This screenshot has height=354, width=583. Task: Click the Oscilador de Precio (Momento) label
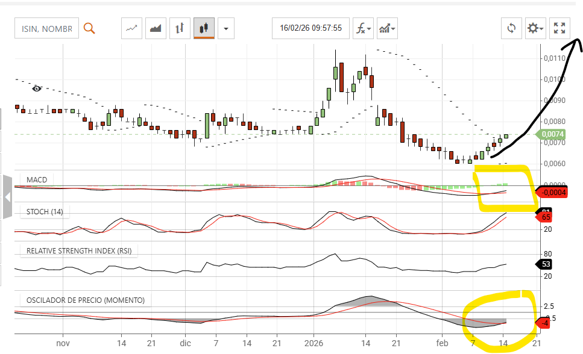coord(84,300)
